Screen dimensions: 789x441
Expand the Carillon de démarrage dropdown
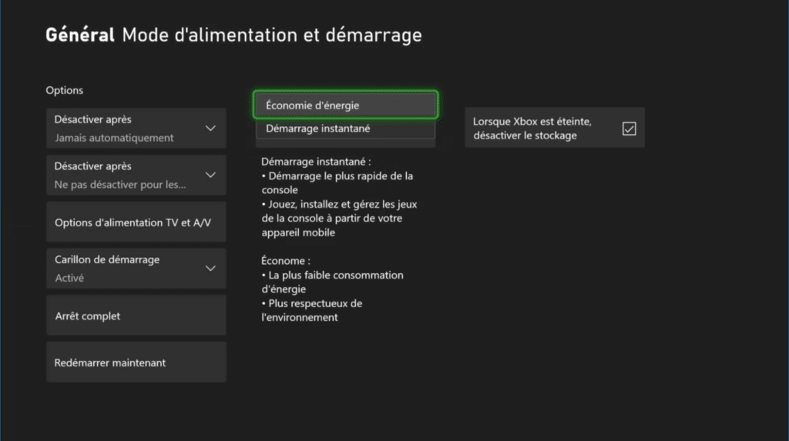[136, 269]
